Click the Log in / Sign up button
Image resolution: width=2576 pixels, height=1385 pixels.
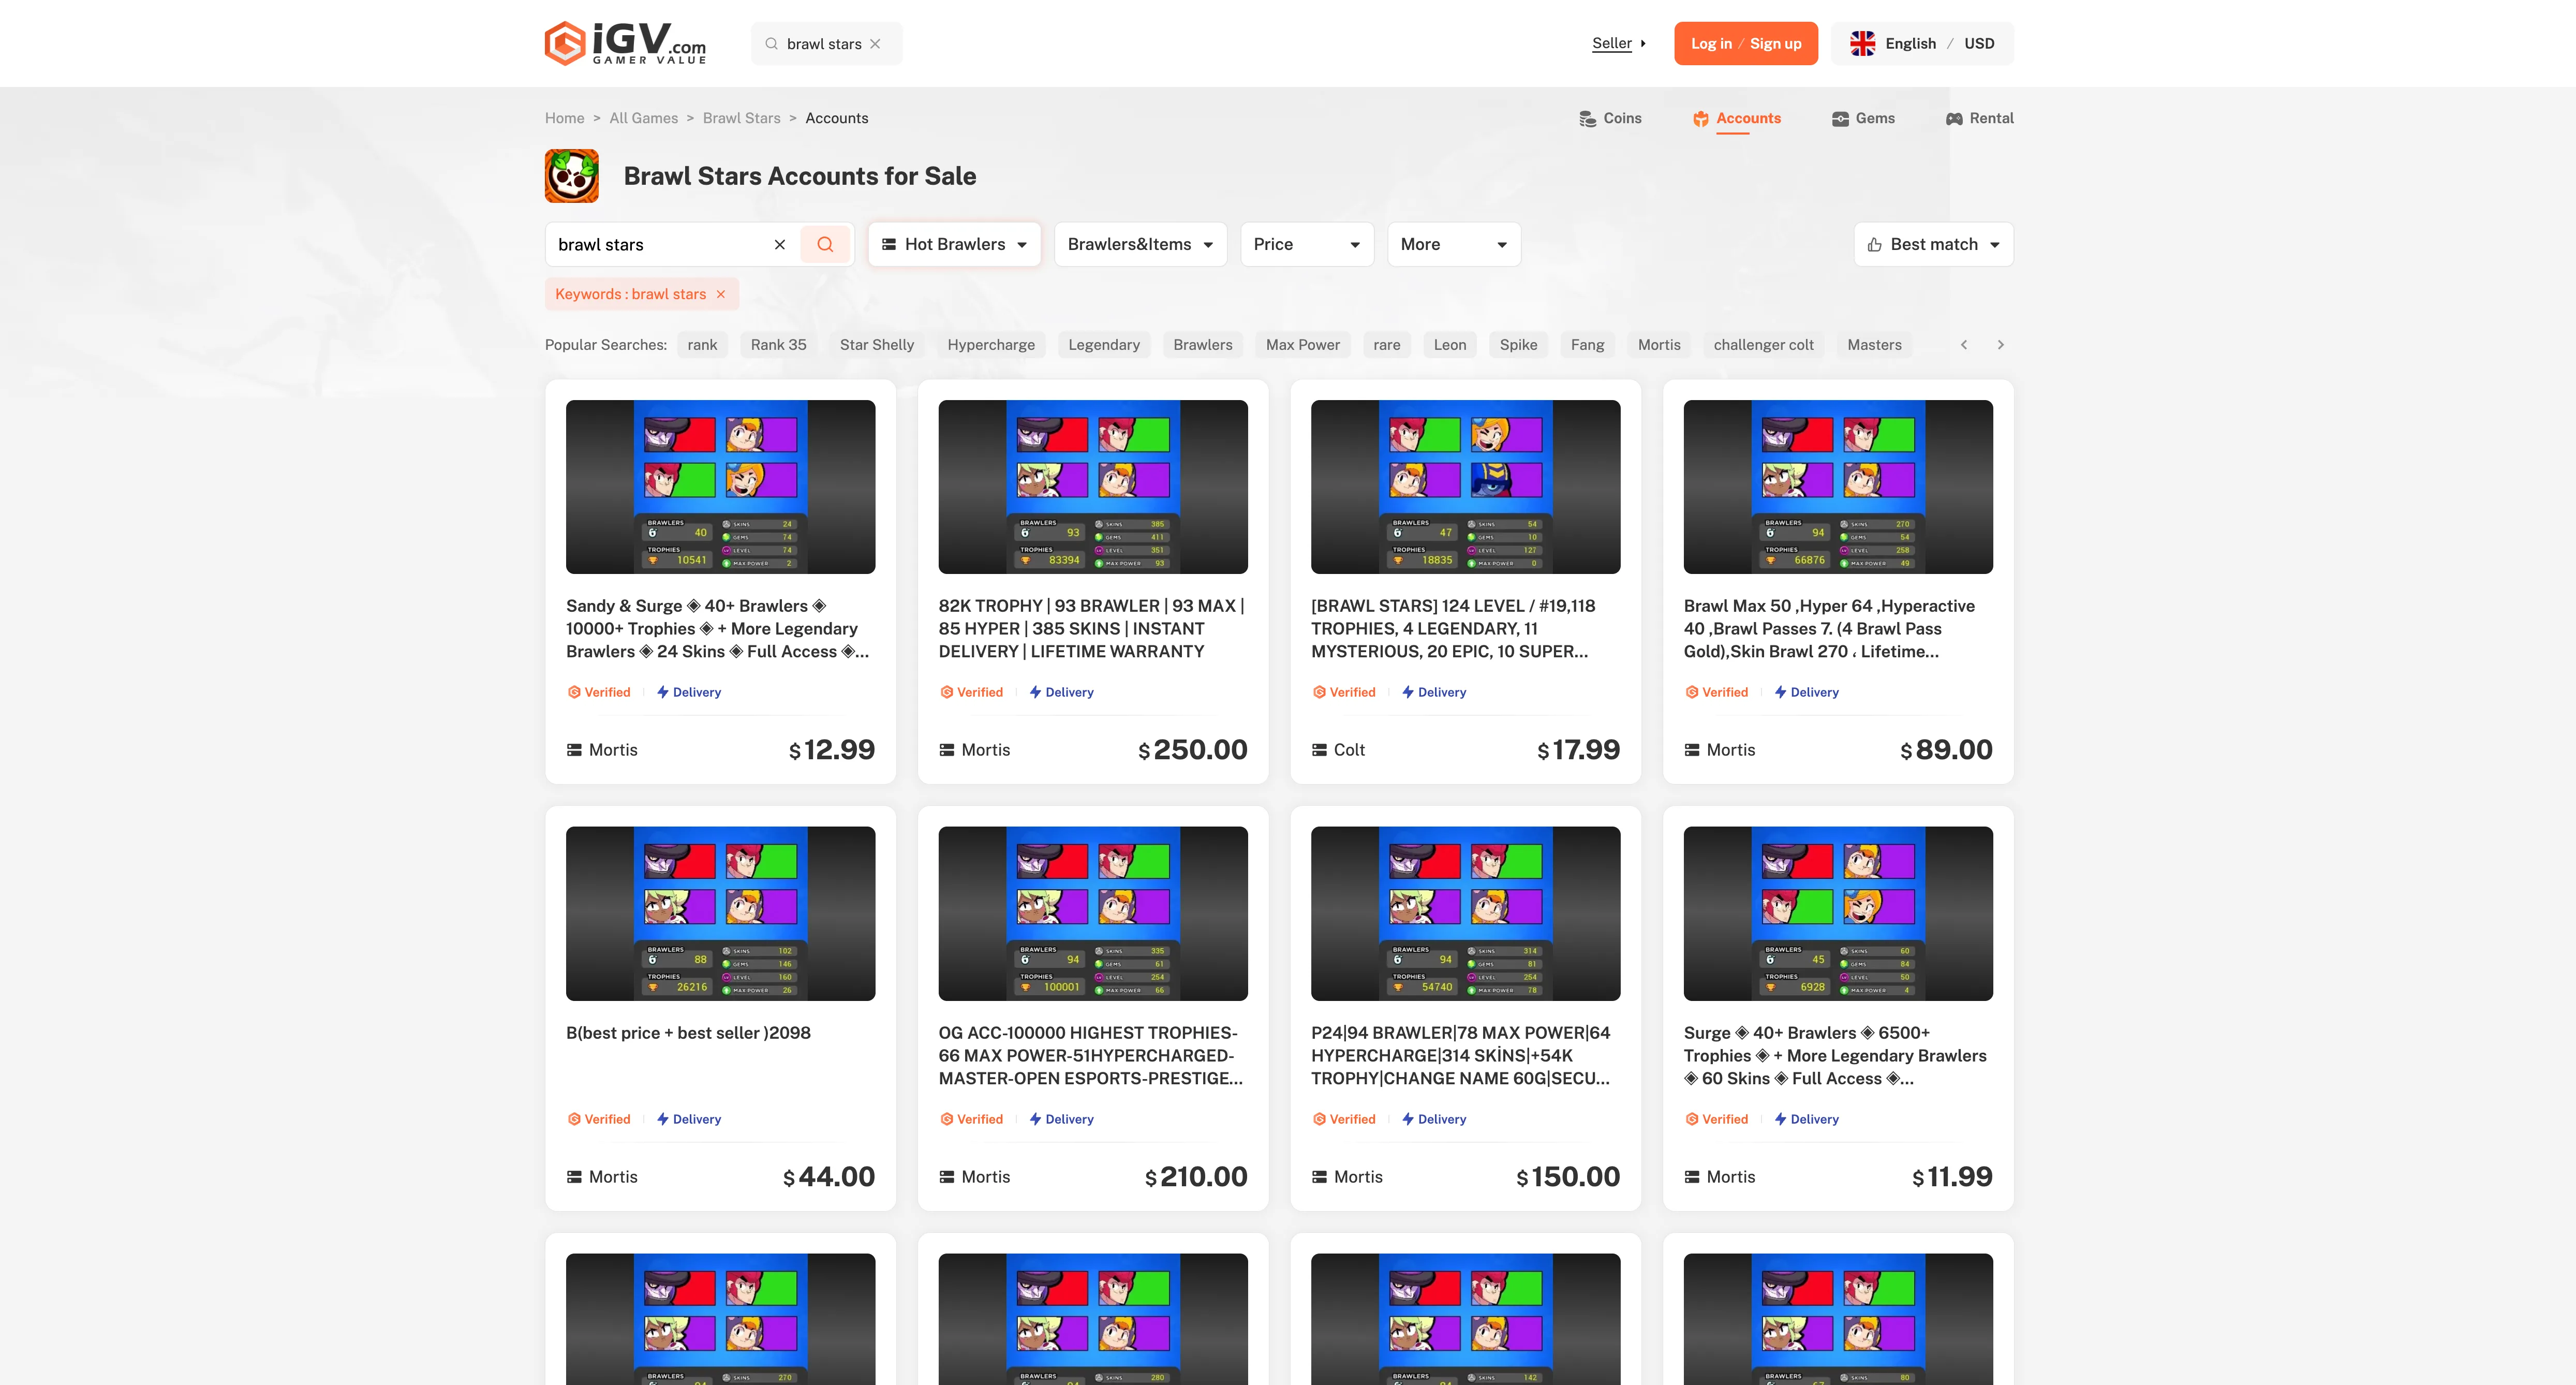[1745, 44]
